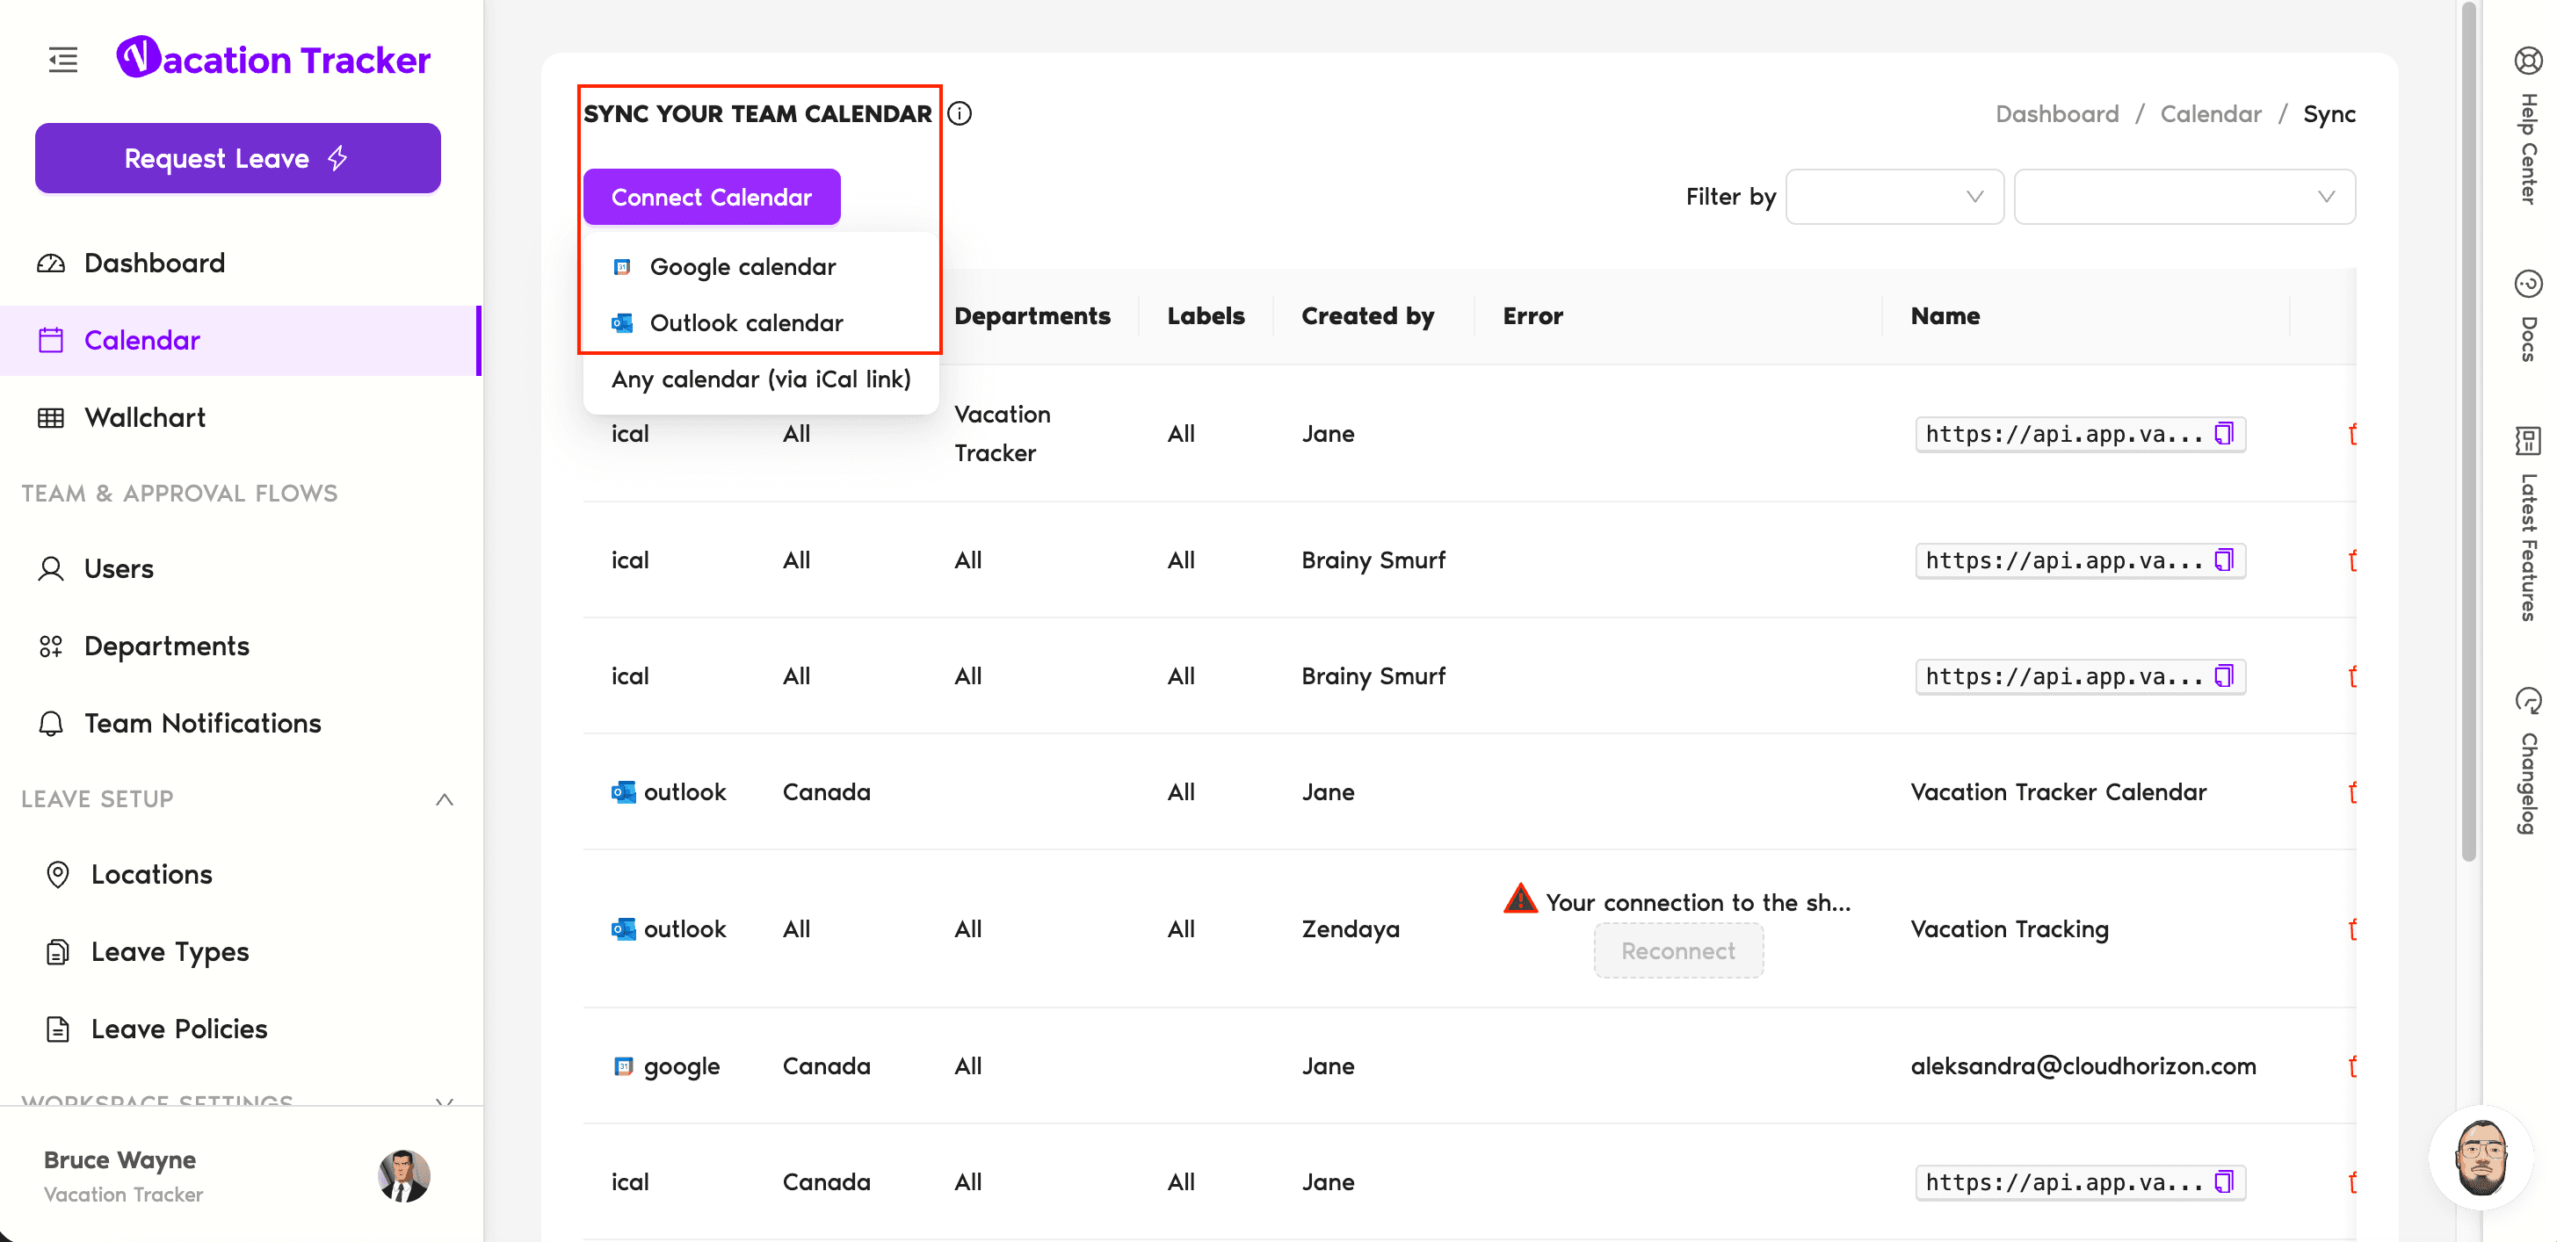Click Dashboard breadcrumb link

coord(2056,114)
